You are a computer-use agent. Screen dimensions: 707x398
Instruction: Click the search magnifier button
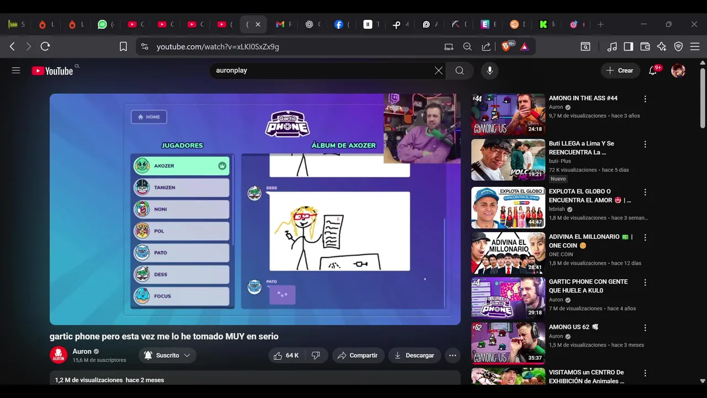pyautogui.click(x=460, y=70)
